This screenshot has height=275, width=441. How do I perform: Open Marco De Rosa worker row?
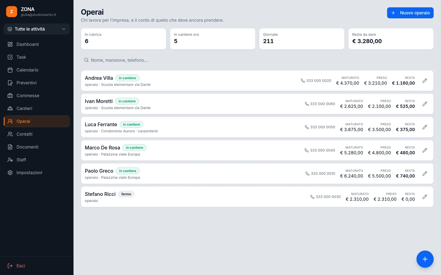point(257,150)
